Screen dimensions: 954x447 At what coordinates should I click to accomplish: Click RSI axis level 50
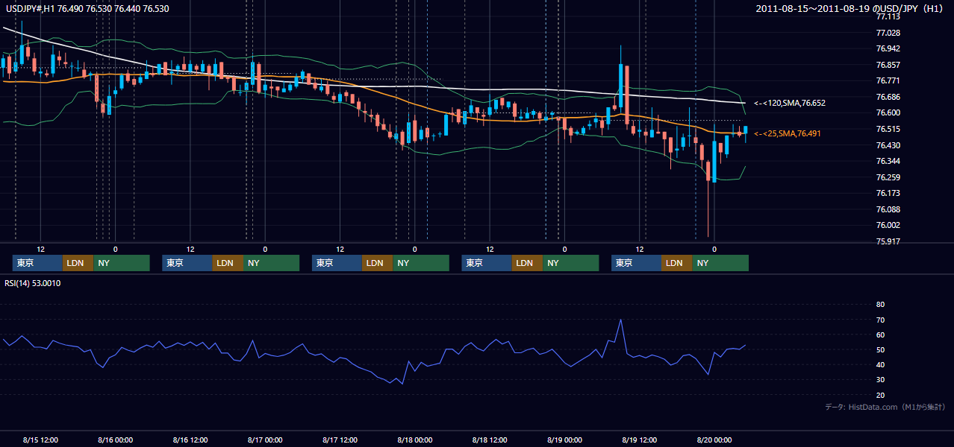pyautogui.click(x=880, y=349)
